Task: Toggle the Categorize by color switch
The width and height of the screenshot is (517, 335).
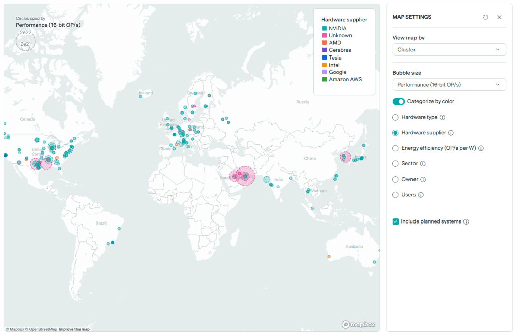Action: pyautogui.click(x=399, y=101)
